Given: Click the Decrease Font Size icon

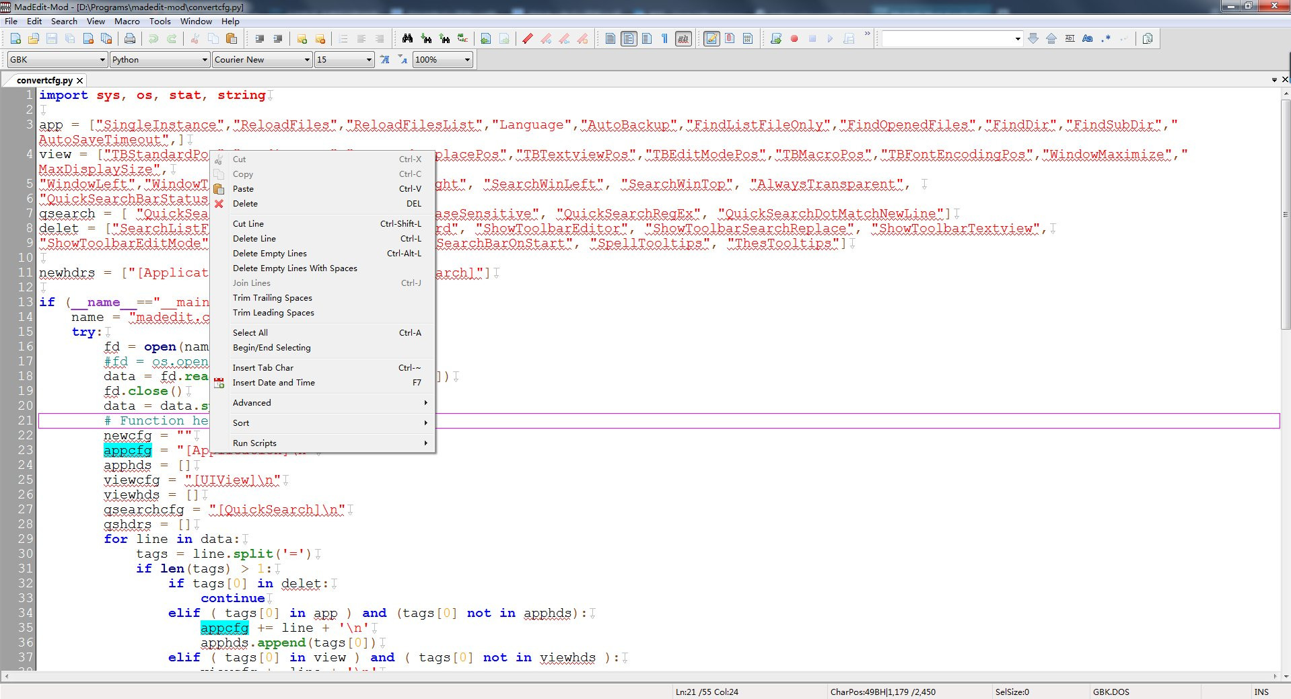Looking at the screenshot, I should point(403,60).
